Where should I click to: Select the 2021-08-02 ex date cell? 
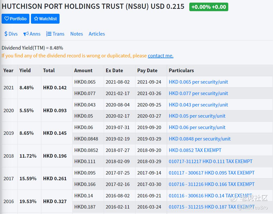pyautogui.click(x=120, y=82)
